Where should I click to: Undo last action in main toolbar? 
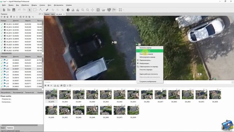click(x=19, y=10)
